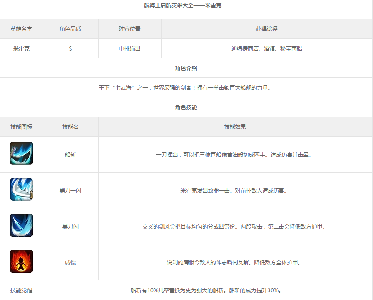
Task: Click the 获得途径 header cell
Action: pyautogui.click(x=267, y=29)
